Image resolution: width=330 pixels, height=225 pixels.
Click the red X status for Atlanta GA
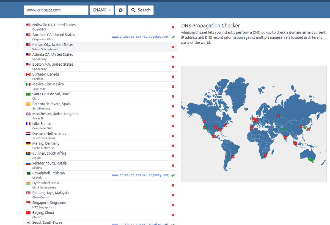173,57
